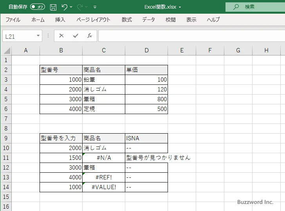Switch to the ホーム tab
This screenshot has width=285, height=211.
(38, 20)
